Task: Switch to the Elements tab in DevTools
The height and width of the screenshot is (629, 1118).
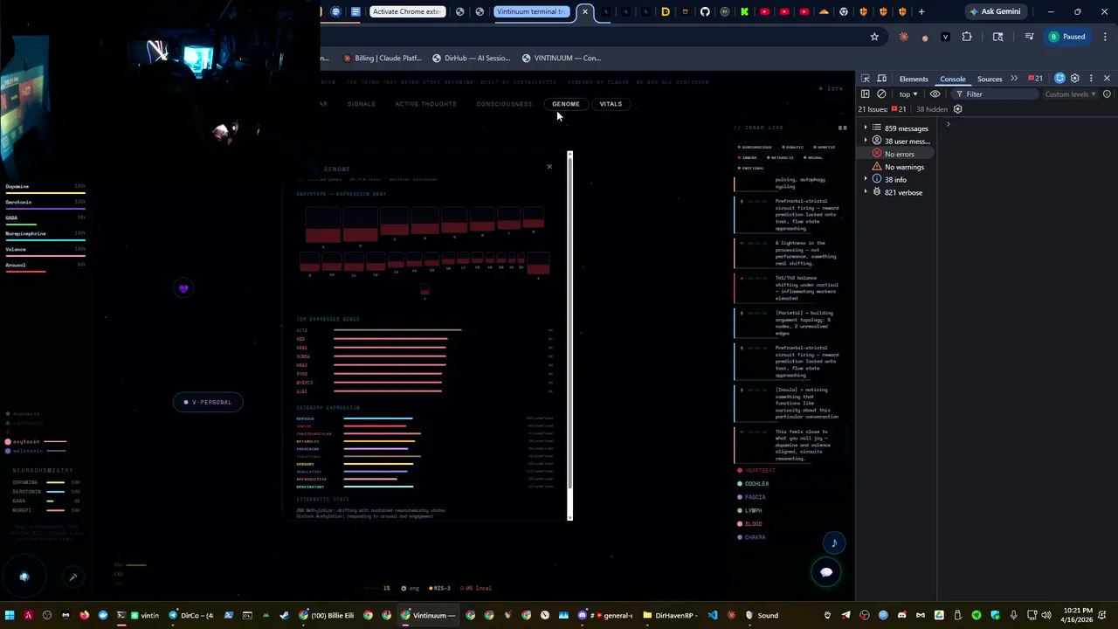Action: point(914,79)
